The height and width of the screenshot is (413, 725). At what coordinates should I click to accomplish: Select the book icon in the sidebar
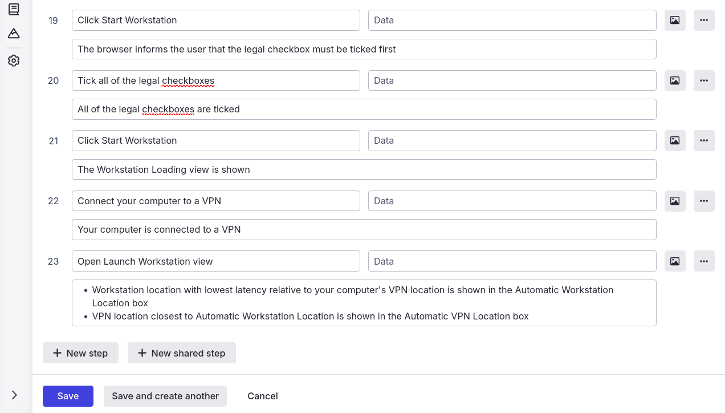tap(14, 9)
